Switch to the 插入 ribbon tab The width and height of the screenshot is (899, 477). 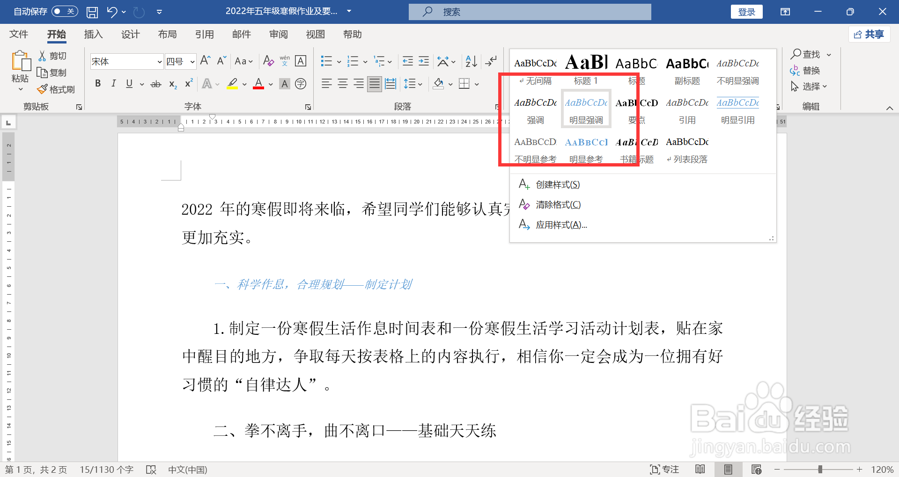click(93, 34)
